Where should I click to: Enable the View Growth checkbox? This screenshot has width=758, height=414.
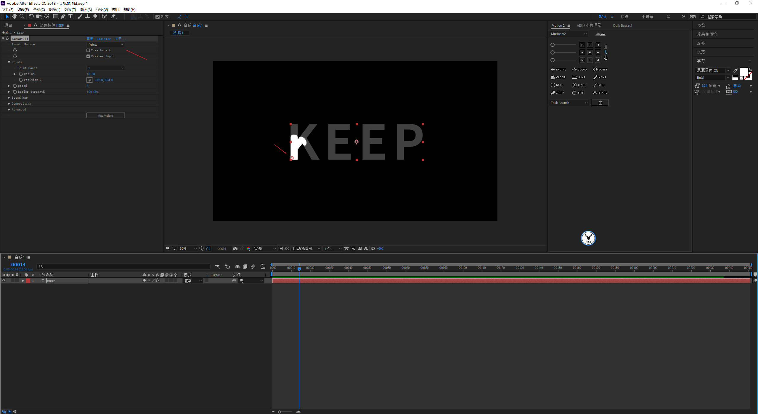coord(88,50)
